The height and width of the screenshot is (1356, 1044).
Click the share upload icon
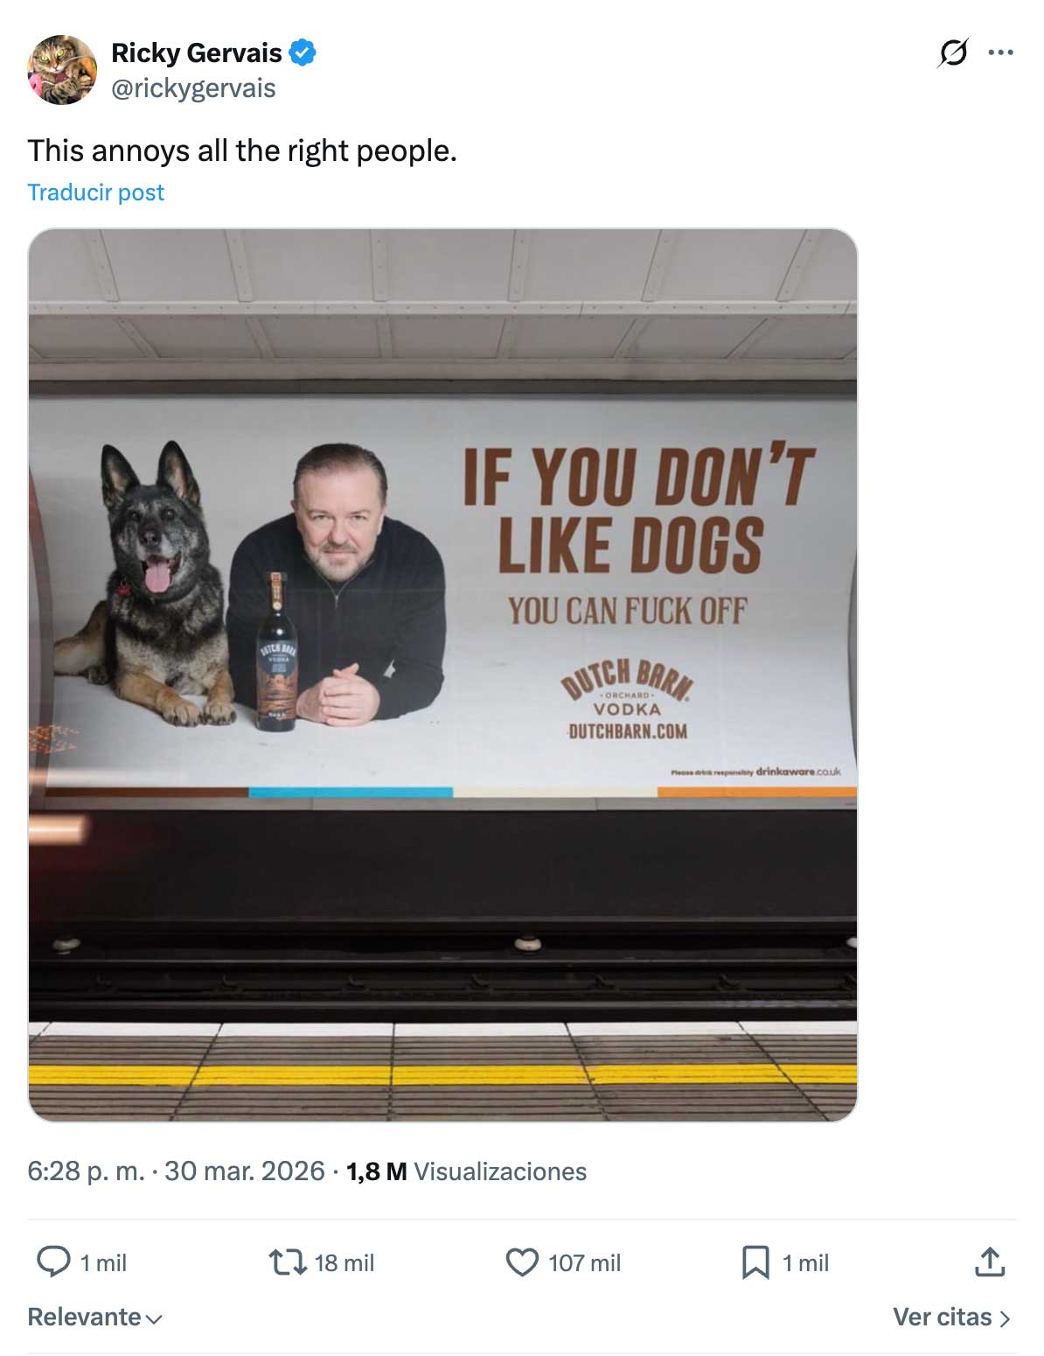[x=989, y=1262]
